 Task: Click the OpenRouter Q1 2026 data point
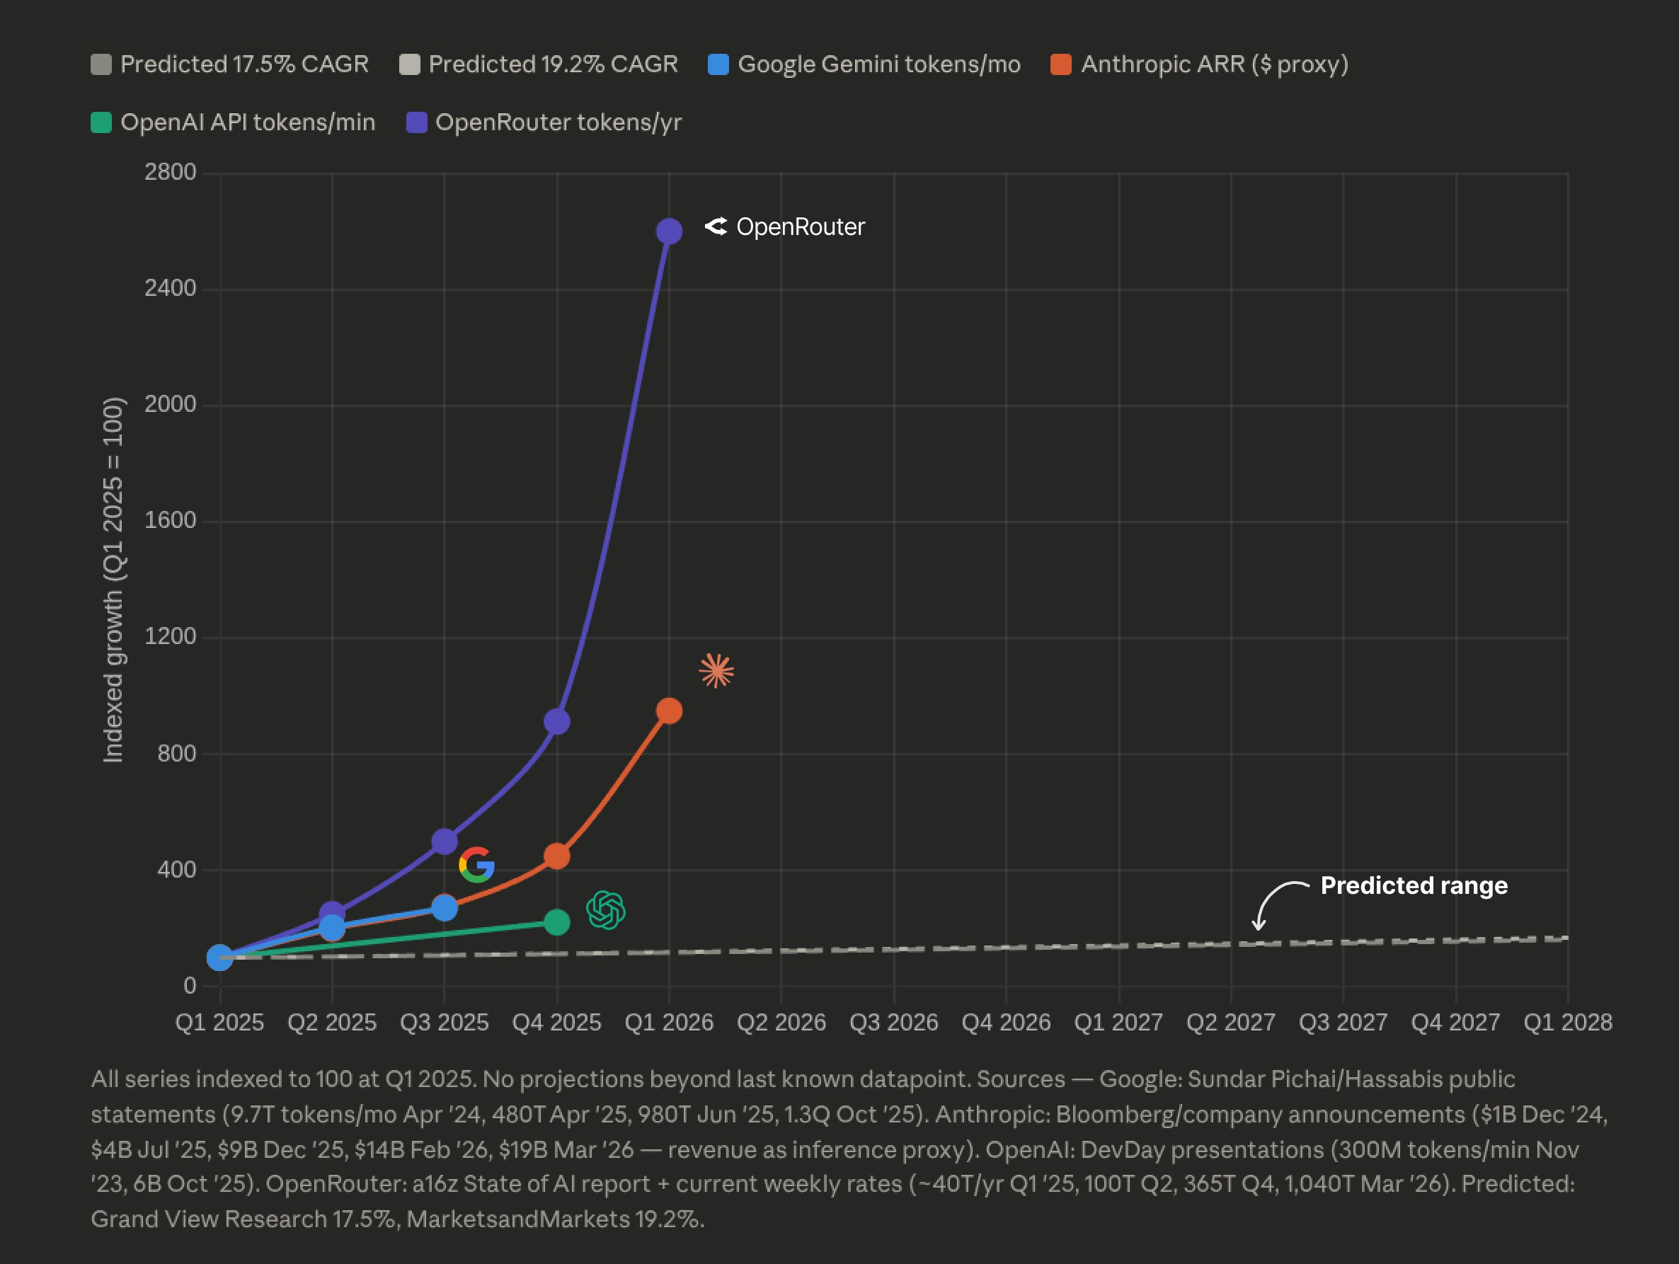(669, 231)
